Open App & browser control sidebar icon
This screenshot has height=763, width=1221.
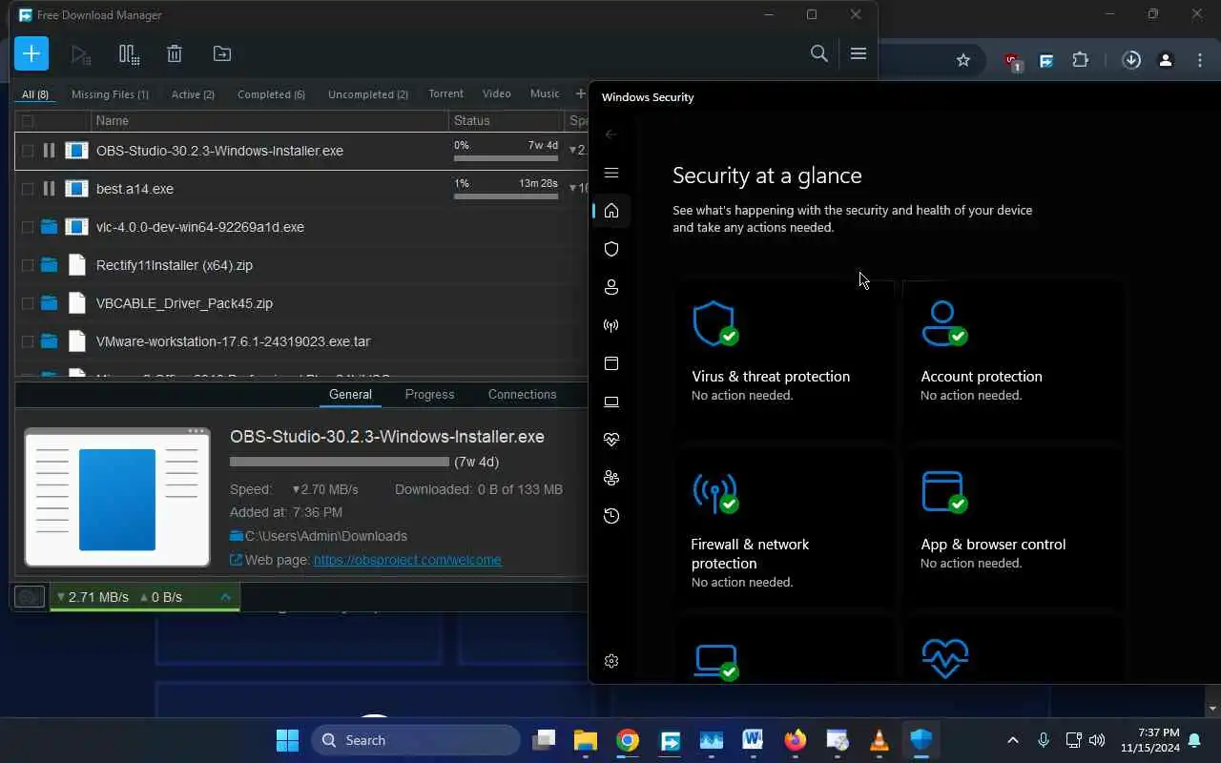click(611, 363)
